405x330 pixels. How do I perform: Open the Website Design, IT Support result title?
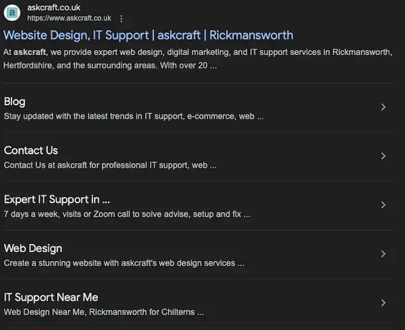(x=148, y=35)
